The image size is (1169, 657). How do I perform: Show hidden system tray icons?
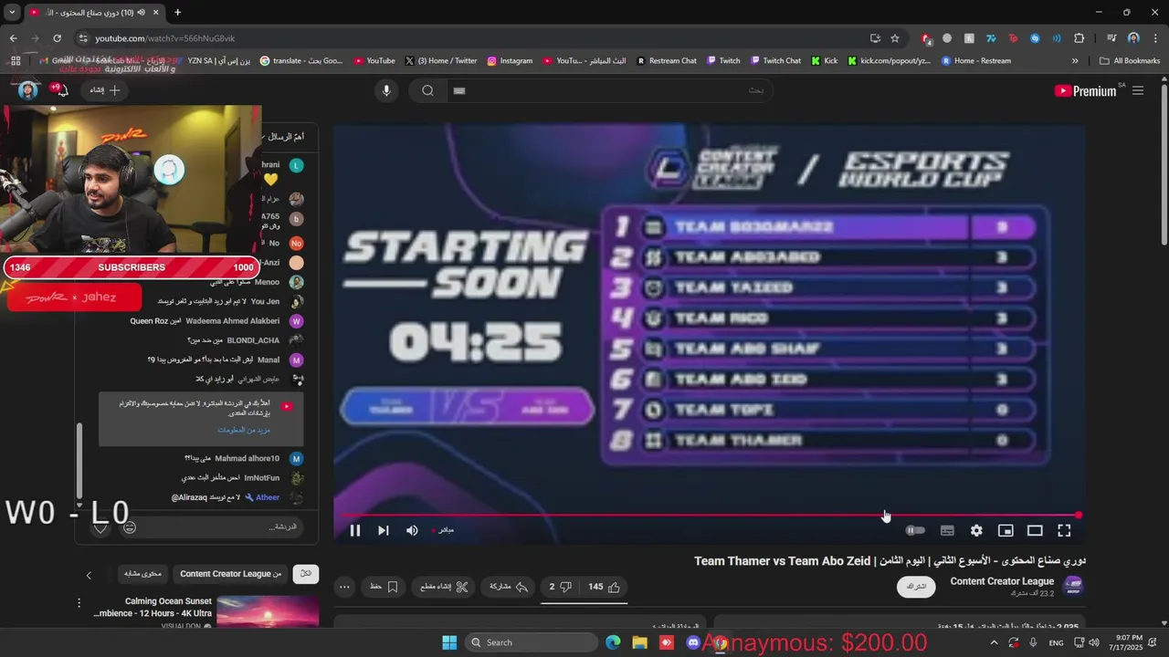(995, 642)
